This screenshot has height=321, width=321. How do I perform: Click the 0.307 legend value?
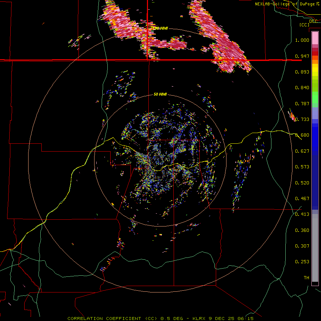tap(302, 246)
